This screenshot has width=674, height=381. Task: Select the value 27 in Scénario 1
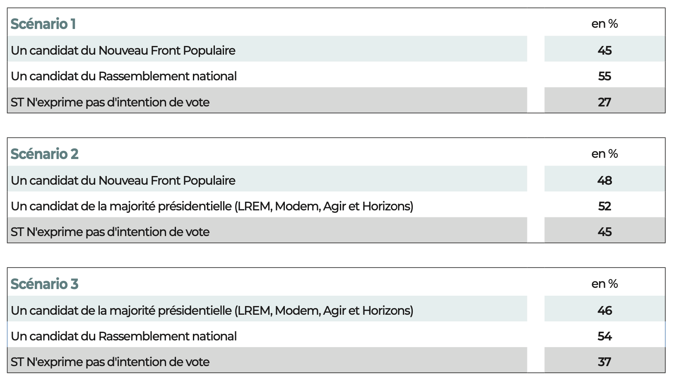pos(604,102)
